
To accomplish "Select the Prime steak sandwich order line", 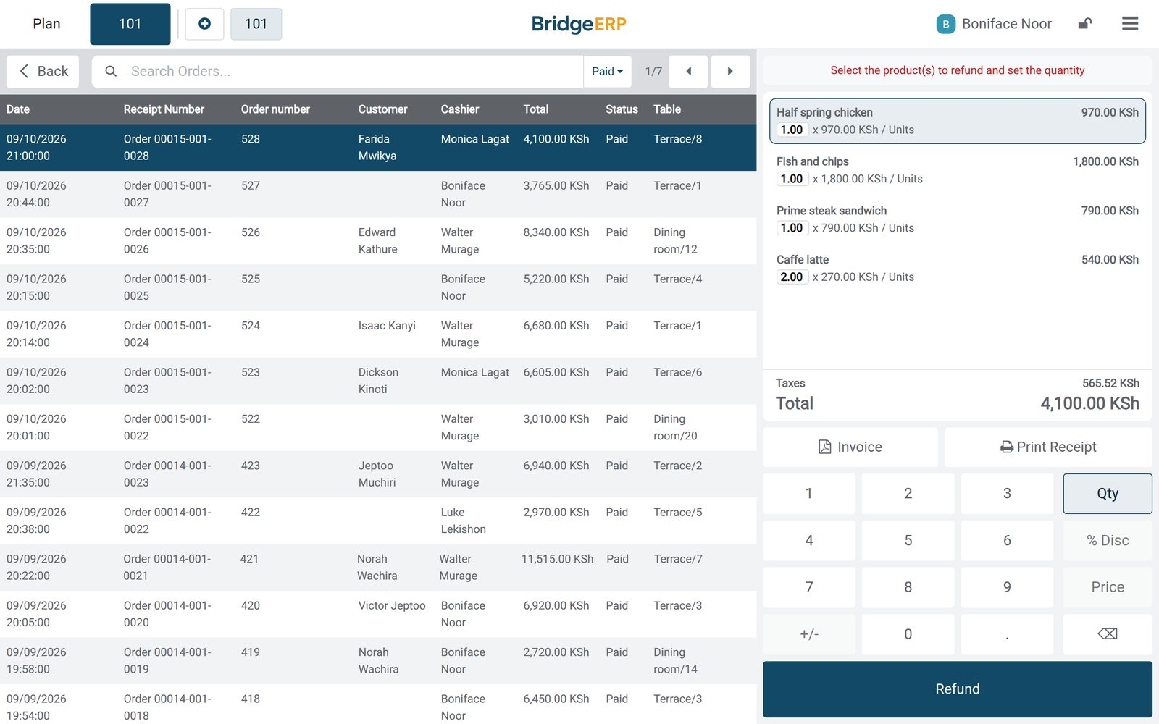I will coord(958,219).
